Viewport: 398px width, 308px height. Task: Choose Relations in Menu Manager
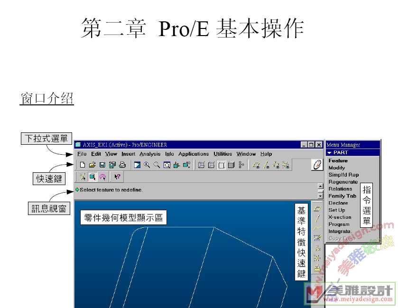point(340,189)
